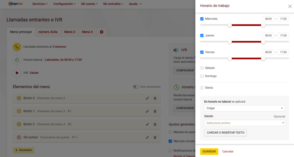Click the Jueves end-time slider handle
The image size is (294, 157).
click(263, 42)
